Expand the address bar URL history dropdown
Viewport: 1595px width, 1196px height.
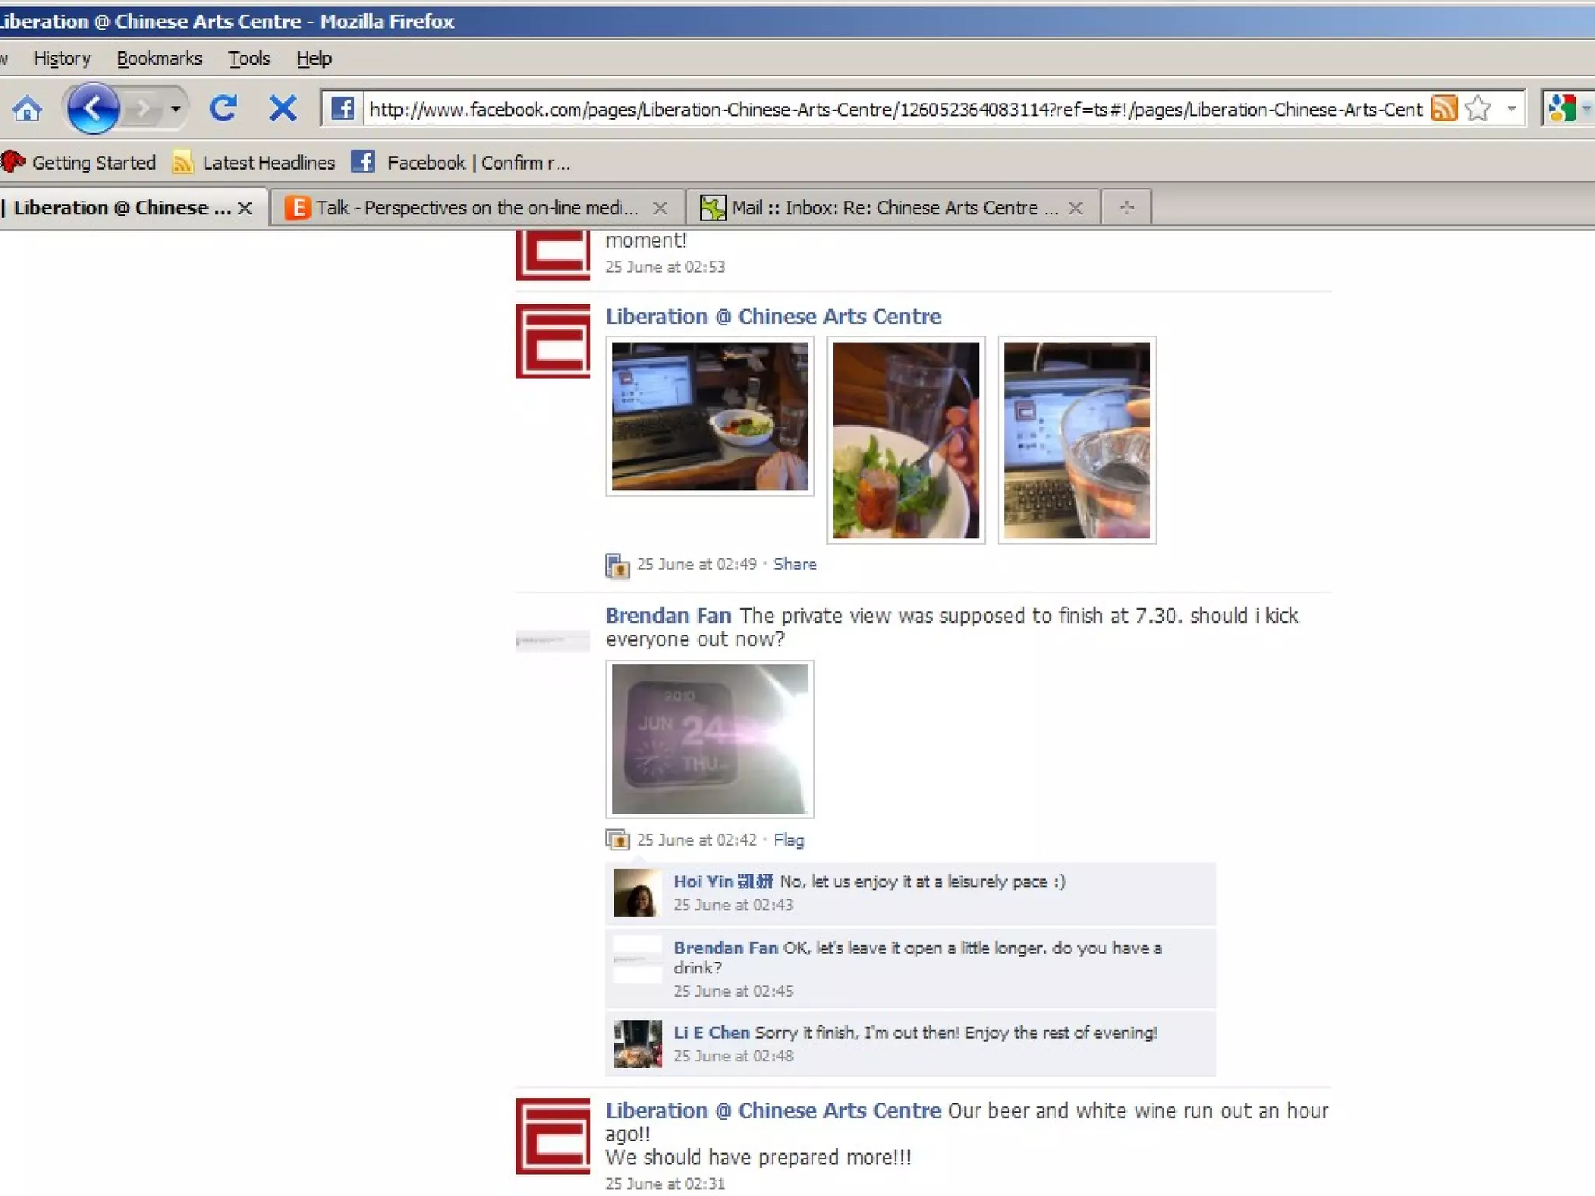(x=1511, y=108)
